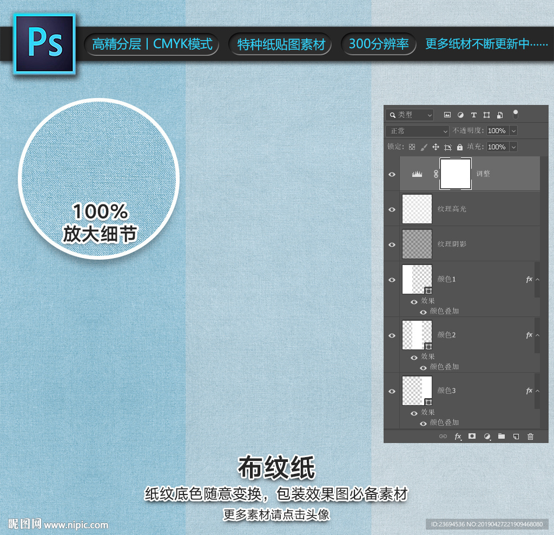
Task: Click the 高精分层 | CMYK模式 badge
Action: click(152, 44)
